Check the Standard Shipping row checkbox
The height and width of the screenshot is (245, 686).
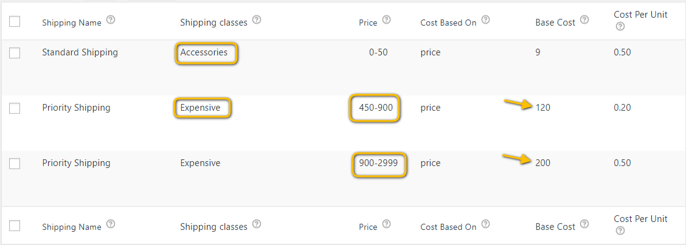pyautogui.click(x=15, y=53)
